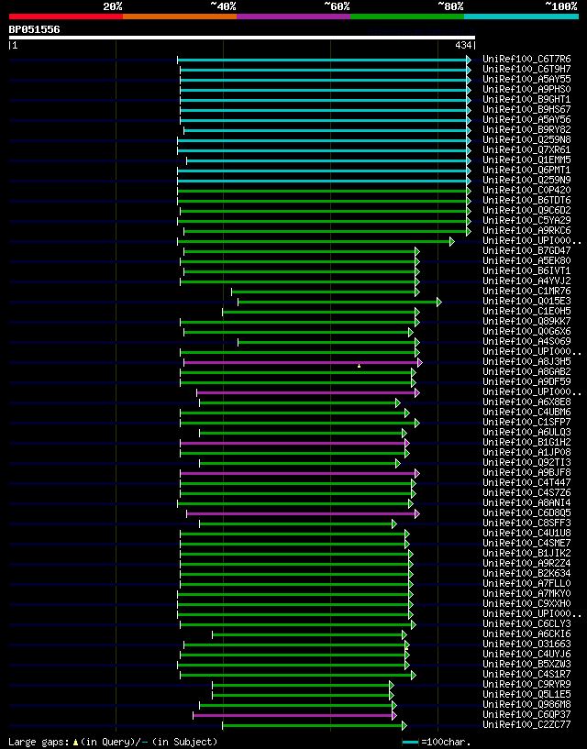This screenshot has height=749, width=587.
Task: Click the UniRef100_C1MR76 label
Action: pyautogui.click(x=526, y=291)
